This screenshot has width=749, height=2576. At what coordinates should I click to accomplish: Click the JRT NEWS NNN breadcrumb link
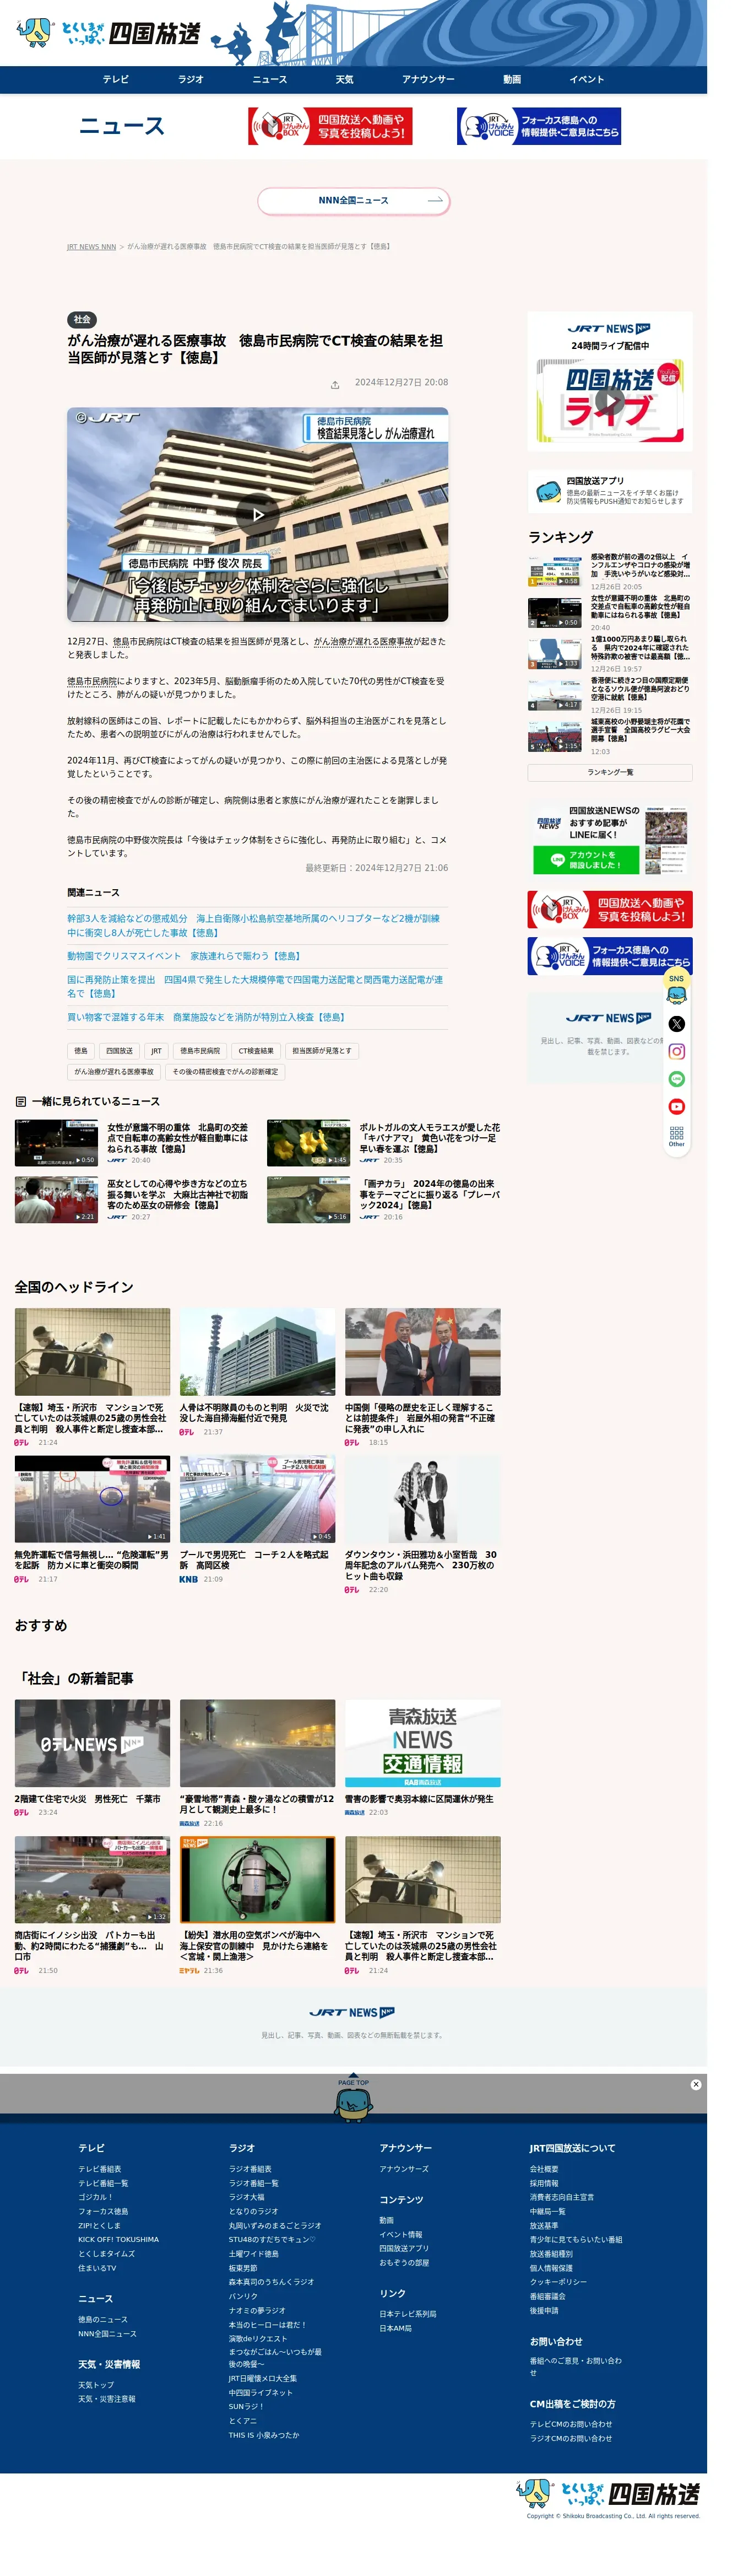pos(92,247)
